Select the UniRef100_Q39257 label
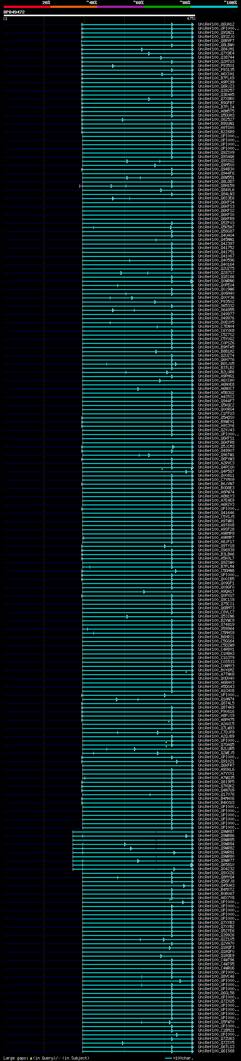 point(216,91)
